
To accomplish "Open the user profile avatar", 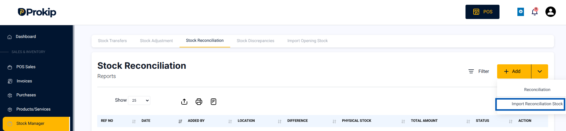I will [x=550, y=12].
